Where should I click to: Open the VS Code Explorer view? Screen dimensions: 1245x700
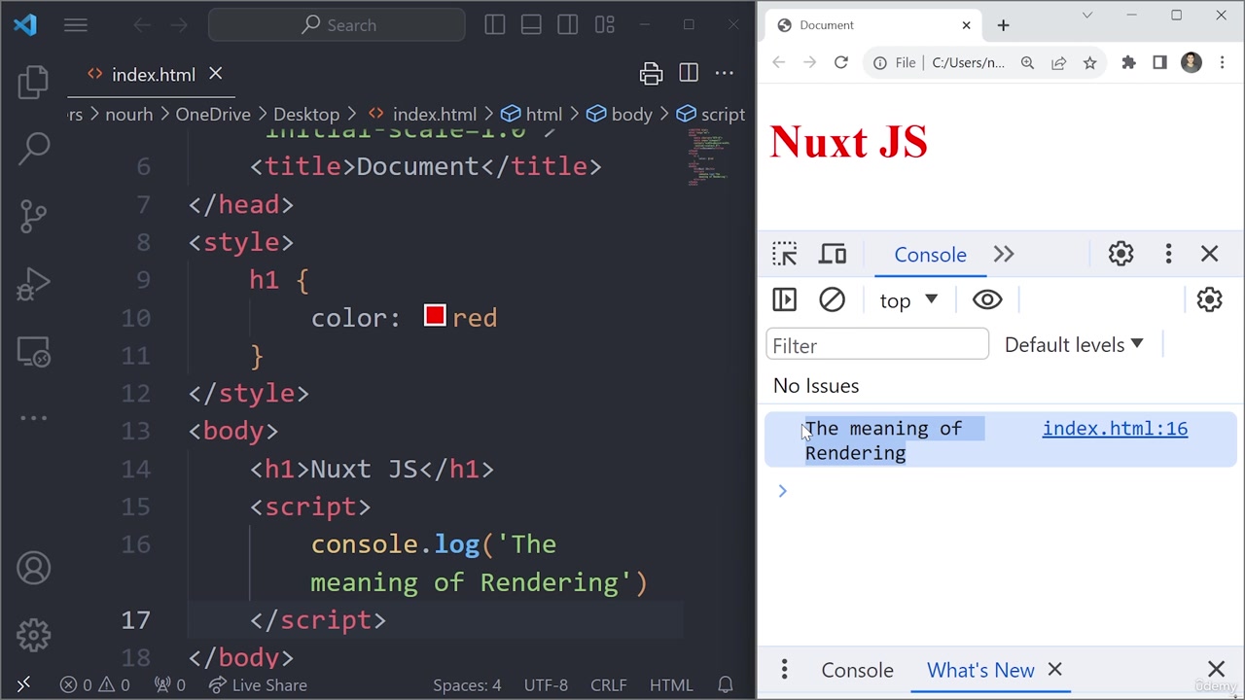pyautogui.click(x=33, y=82)
